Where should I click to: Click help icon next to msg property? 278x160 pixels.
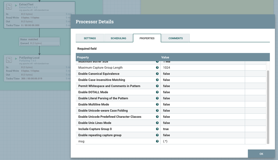tap(157, 141)
